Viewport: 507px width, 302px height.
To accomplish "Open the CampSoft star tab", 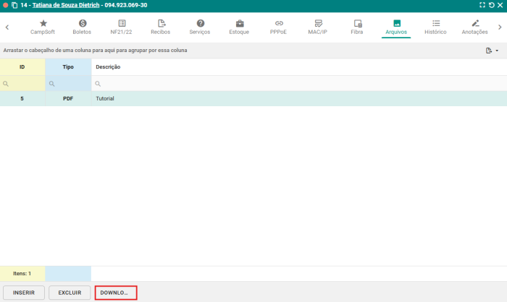I will (43, 27).
